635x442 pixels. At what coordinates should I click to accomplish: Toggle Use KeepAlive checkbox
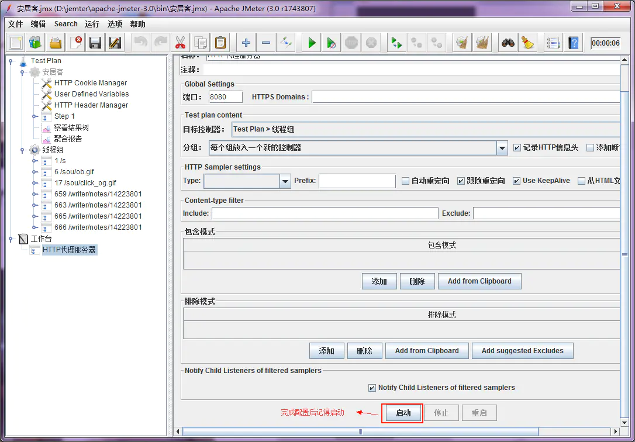[x=516, y=181]
